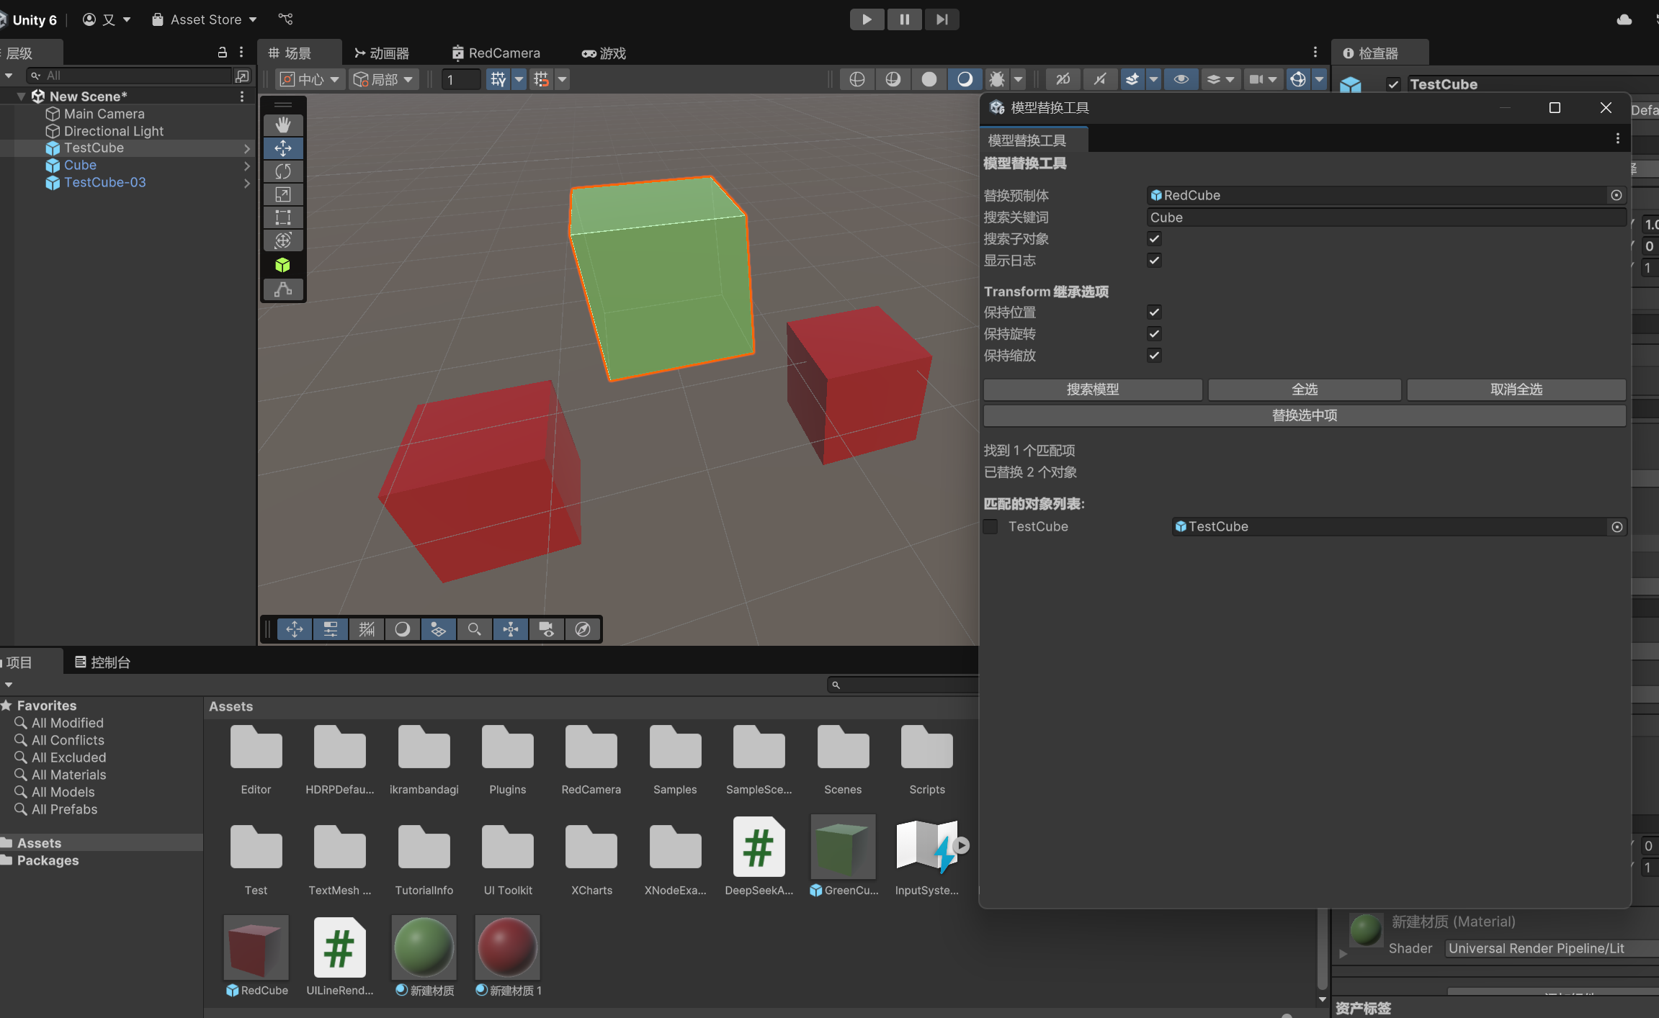Image resolution: width=1659 pixels, height=1018 pixels.
Task: Click the Play button
Action: click(x=867, y=19)
